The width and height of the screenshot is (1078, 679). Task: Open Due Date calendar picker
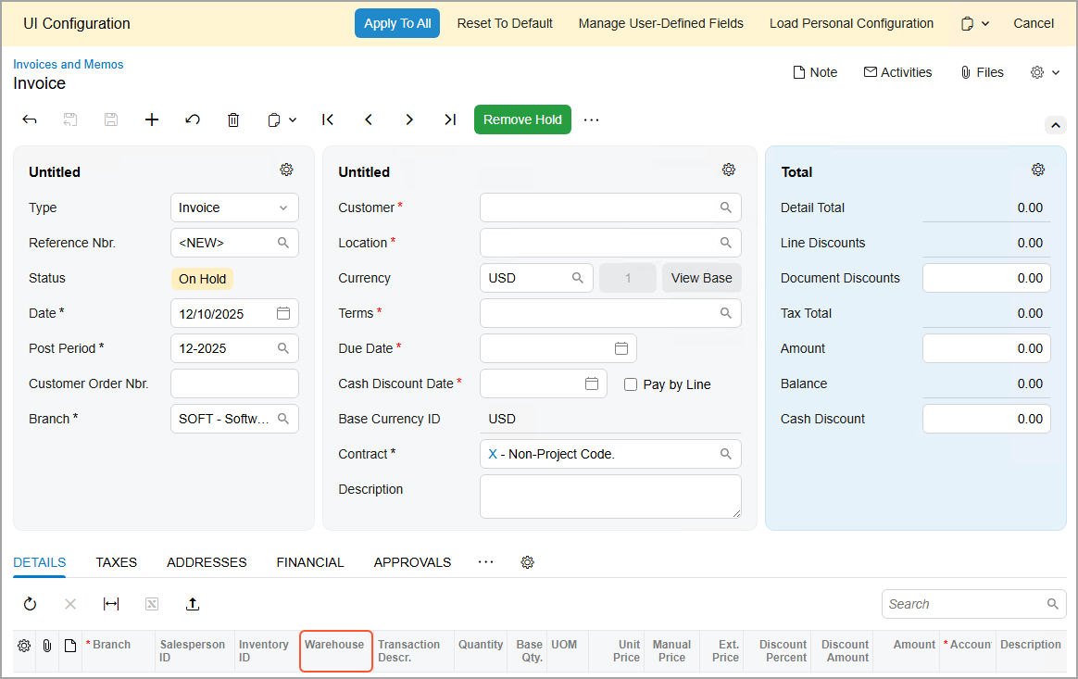(x=621, y=349)
